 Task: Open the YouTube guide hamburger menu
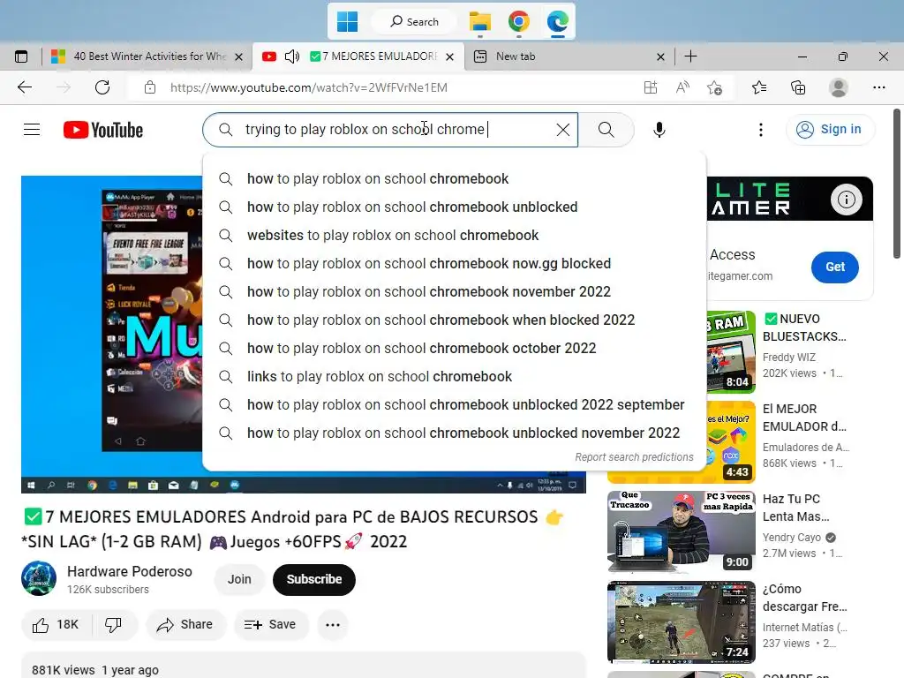tap(32, 130)
